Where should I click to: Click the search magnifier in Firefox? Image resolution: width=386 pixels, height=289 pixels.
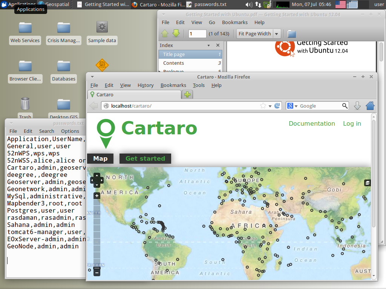(x=345, y=106)
